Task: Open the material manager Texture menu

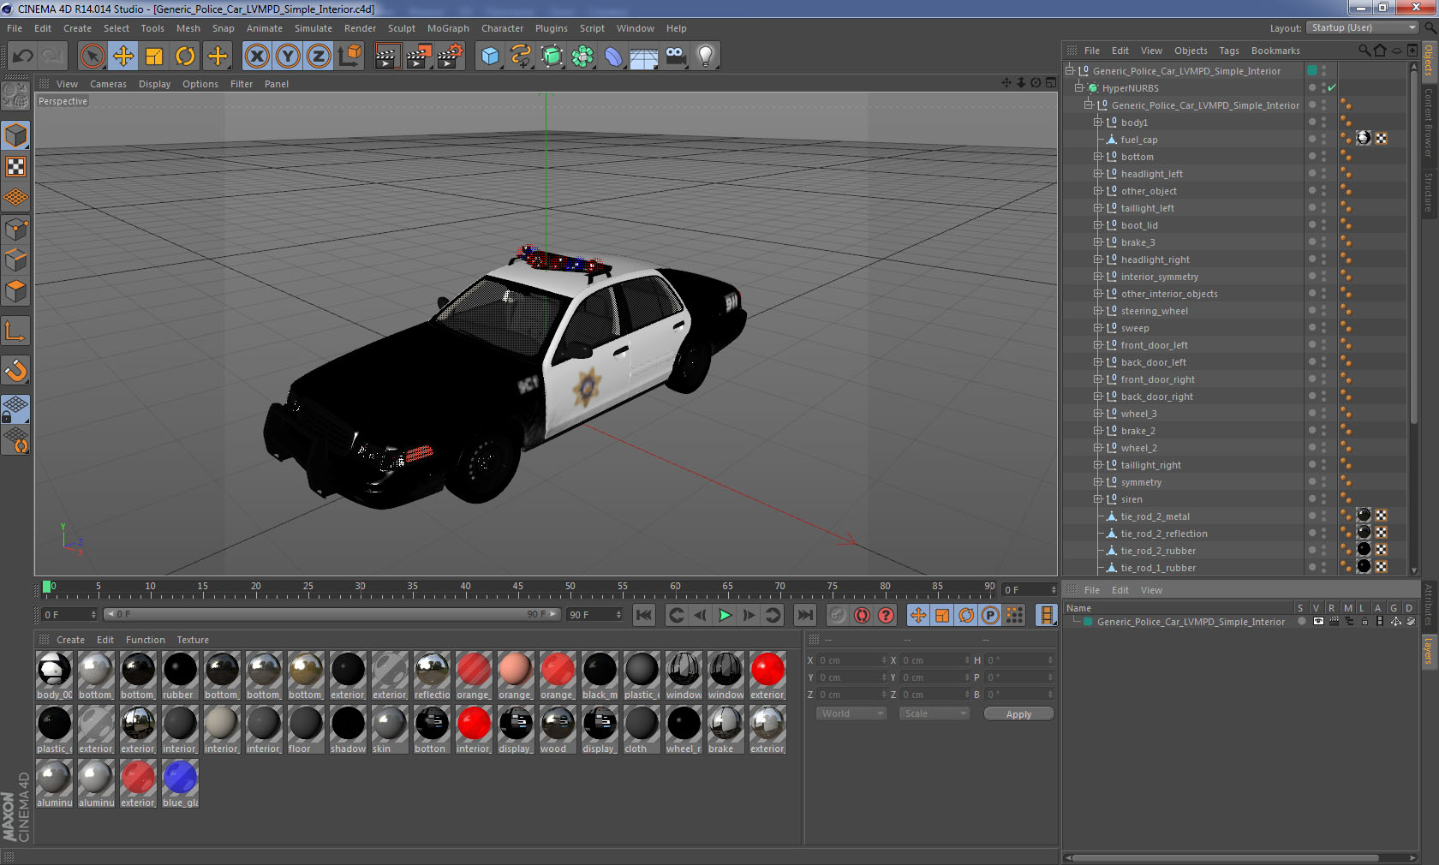Action: (193, 640)
